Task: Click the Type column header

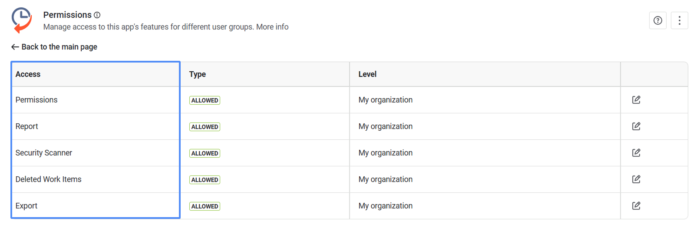Action: pyautogui.click(x=197, y=74)
